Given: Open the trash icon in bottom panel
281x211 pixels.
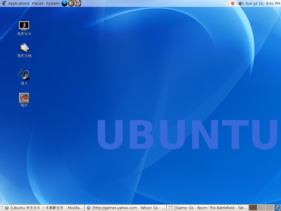Looking at the screenshot, I should 277,208.
